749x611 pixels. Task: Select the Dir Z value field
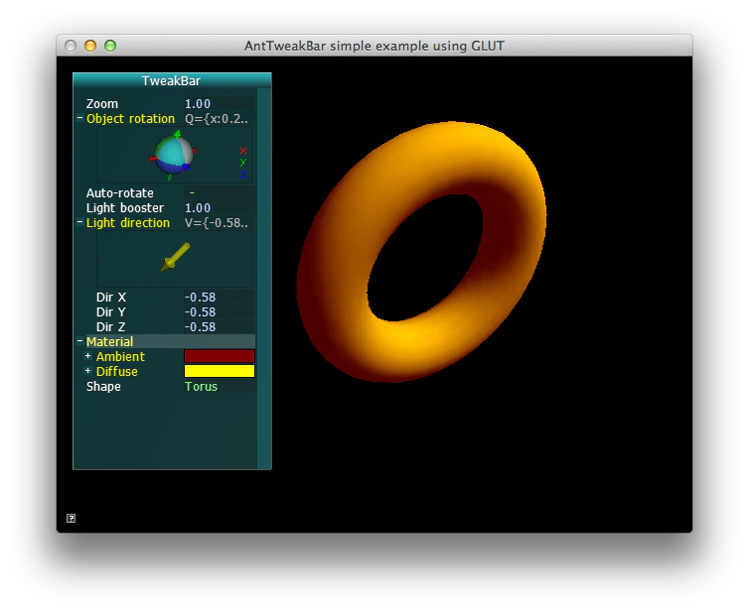click(x=220, y=326)
